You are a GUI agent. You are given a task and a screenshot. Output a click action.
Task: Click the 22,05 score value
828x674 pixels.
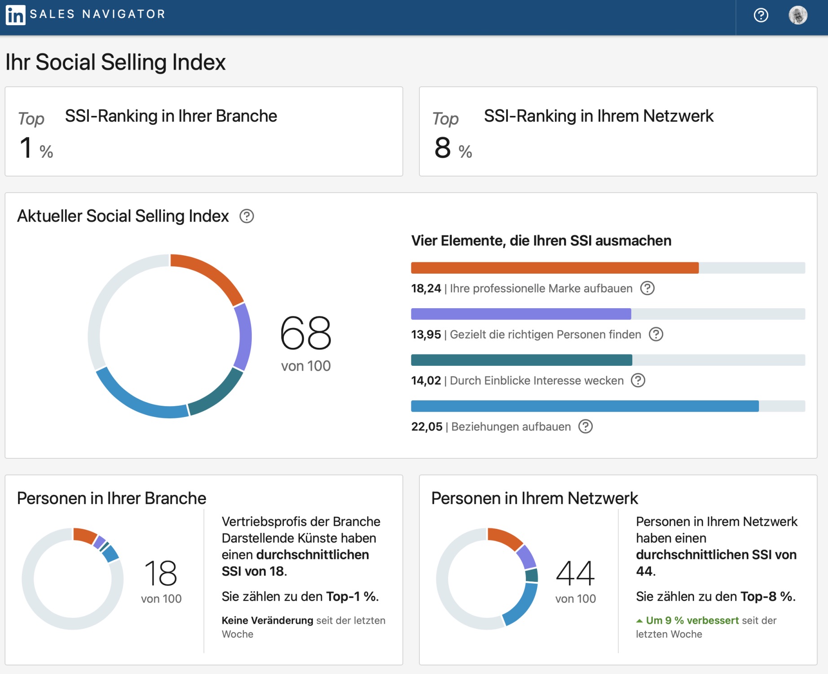427,427
